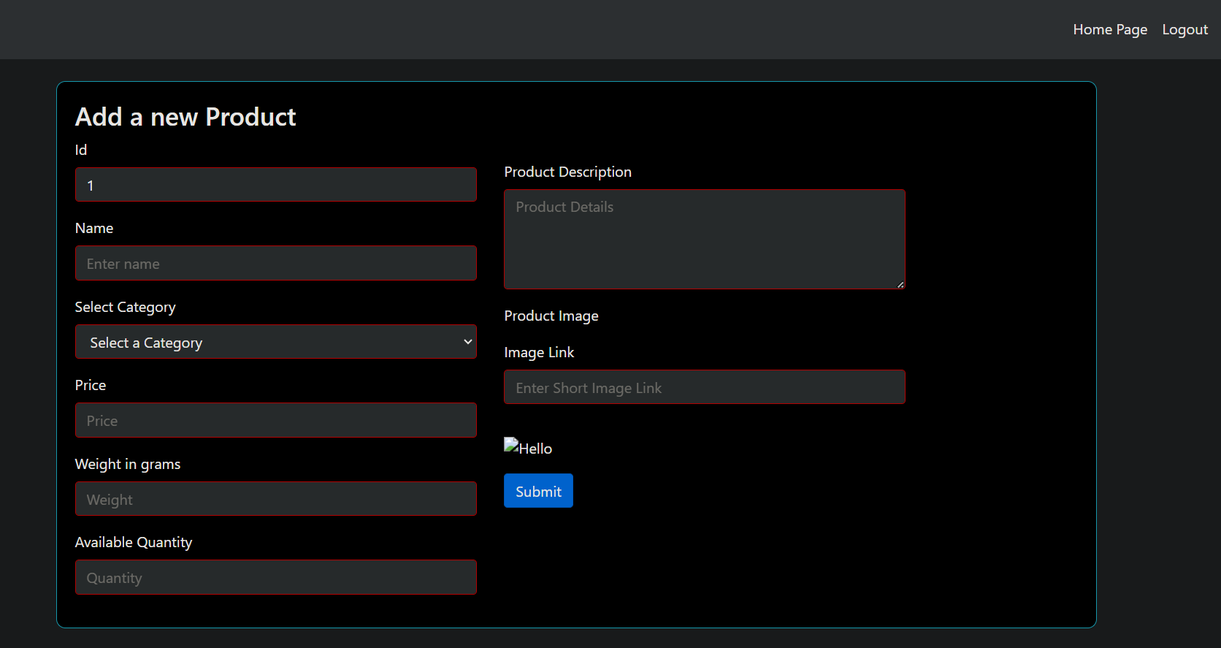Screen dimensions: 1221x648
Task: Click into the Price input field
Action: pos(276,420)
